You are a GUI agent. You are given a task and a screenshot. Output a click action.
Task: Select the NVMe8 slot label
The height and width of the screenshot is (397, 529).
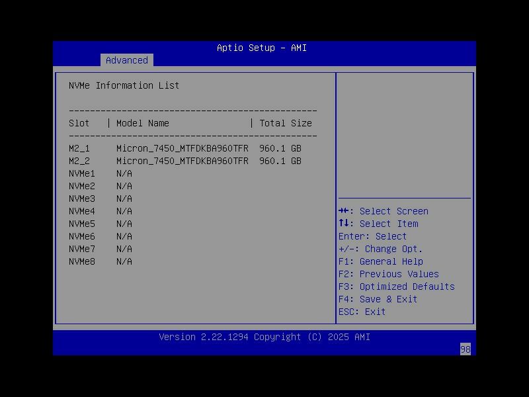coord(82,261)
